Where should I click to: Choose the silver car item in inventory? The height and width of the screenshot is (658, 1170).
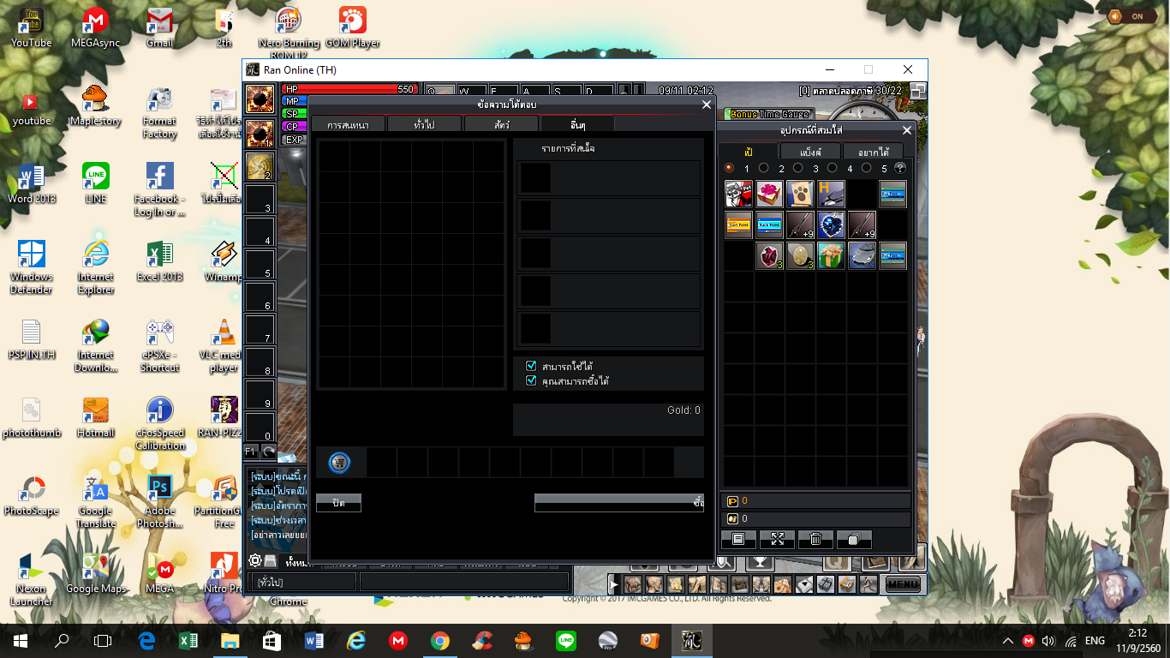click(x=862, y=256)
